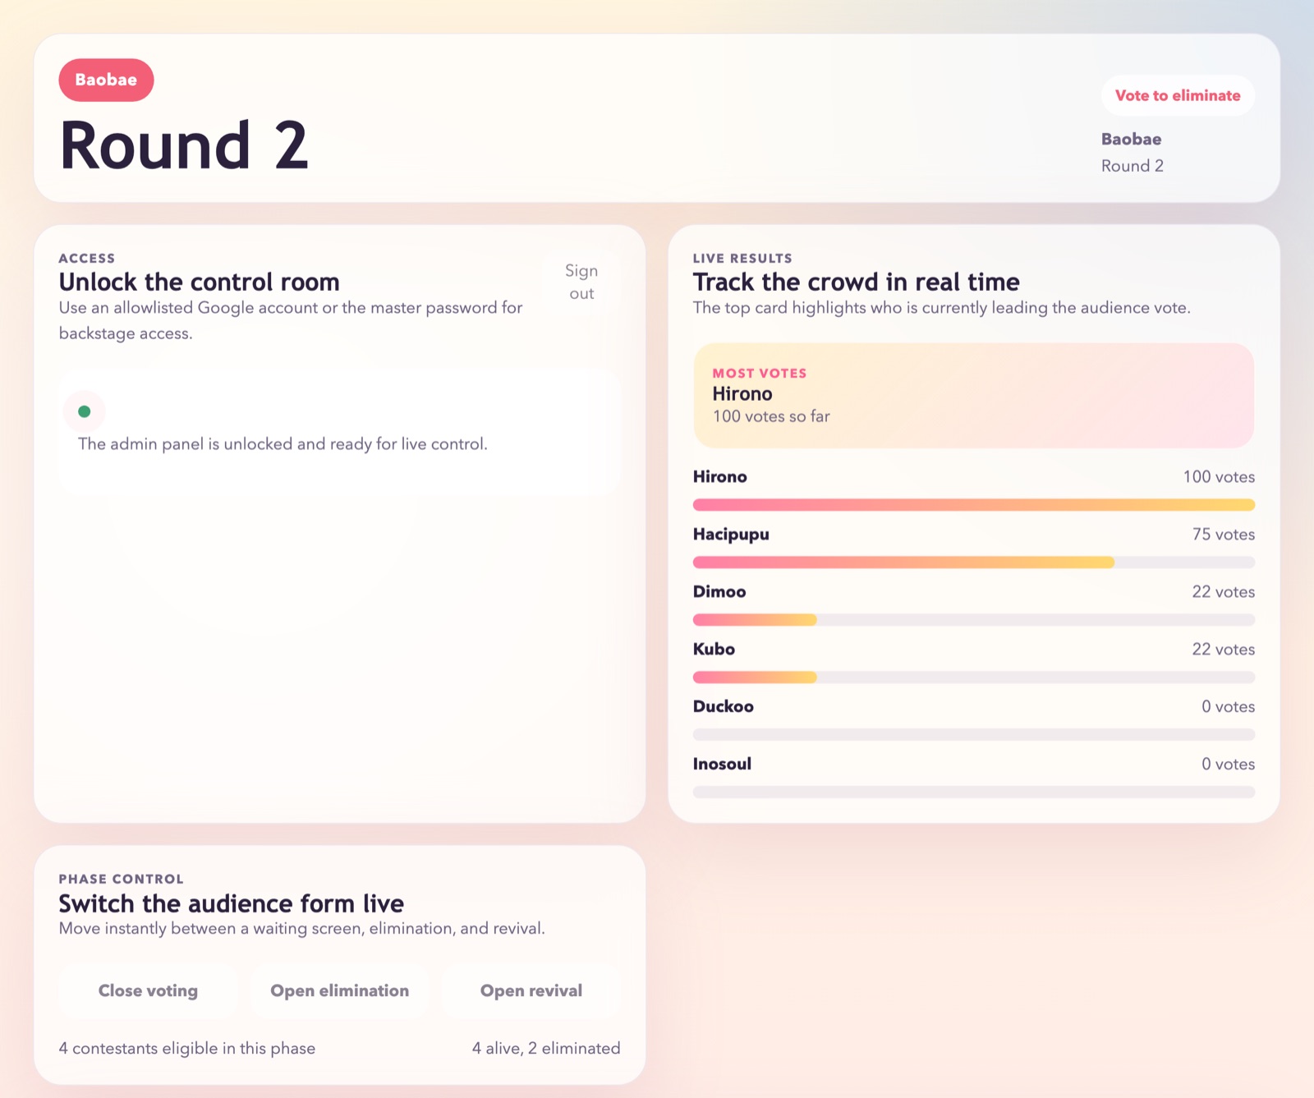Click the Dimoo contestant name
The height and width of the screenshot is (1098, 1314).
719,591
